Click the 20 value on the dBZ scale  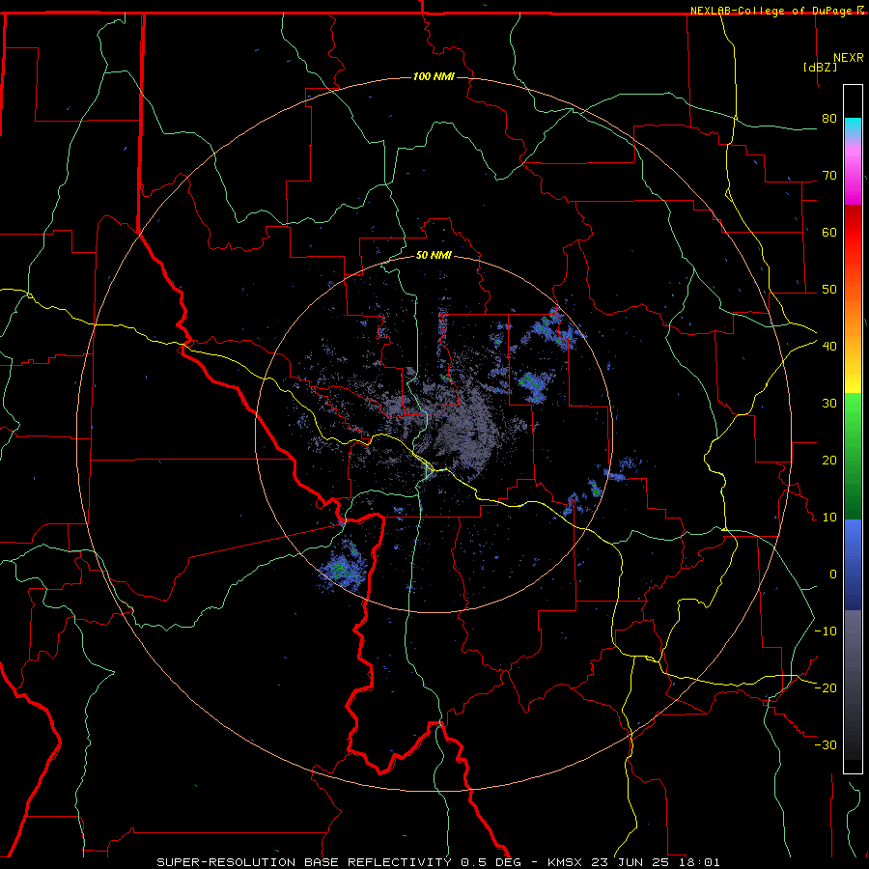coord(829,461)
